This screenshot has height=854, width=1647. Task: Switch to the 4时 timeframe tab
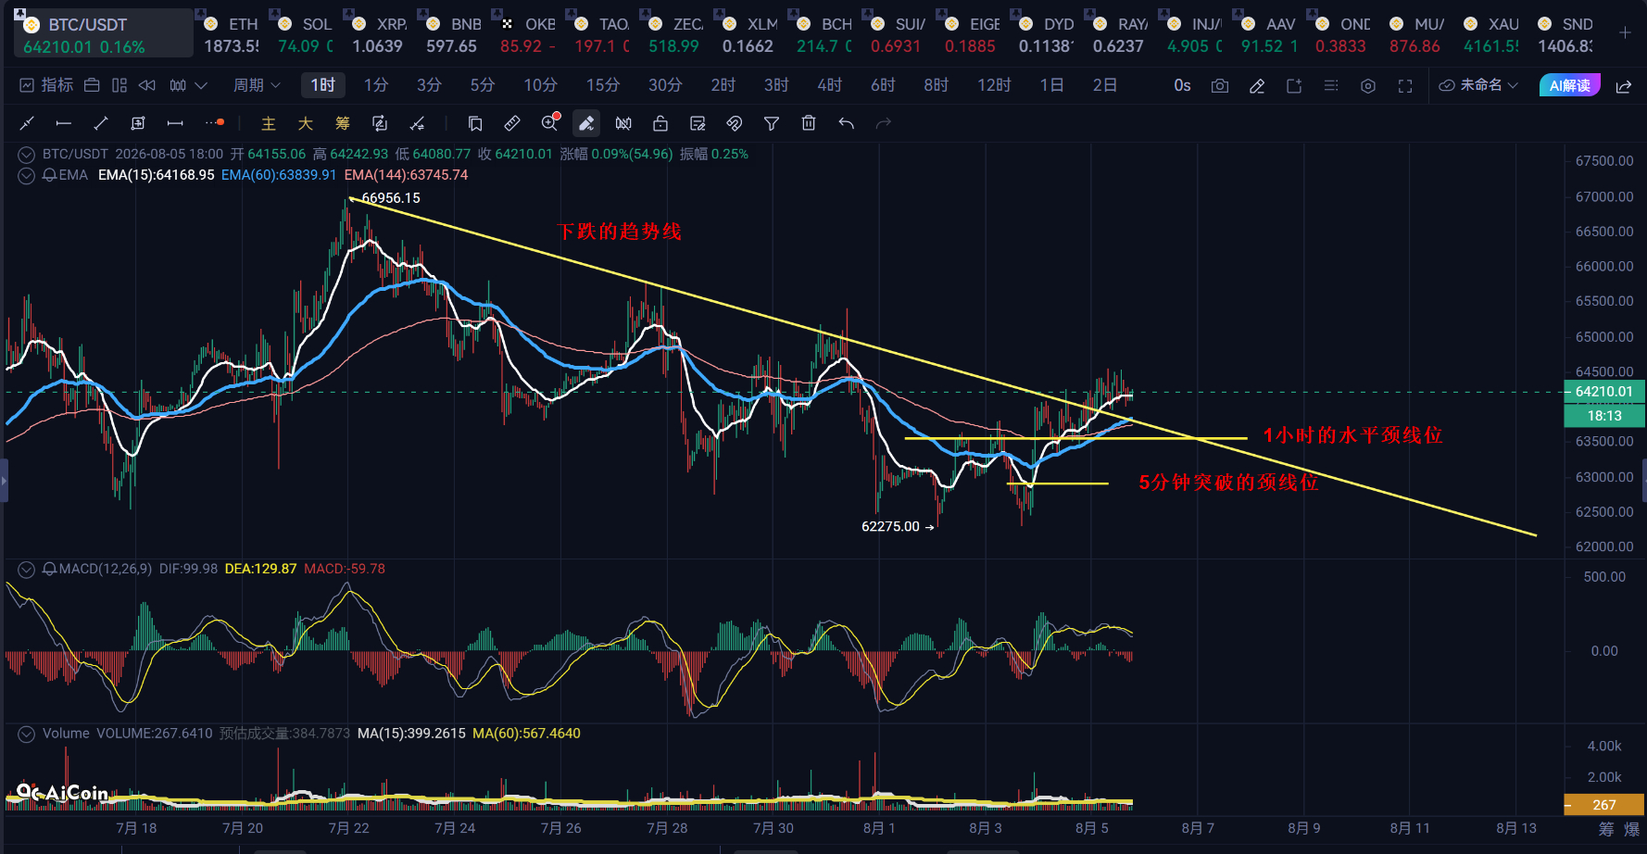coord(830,85)
